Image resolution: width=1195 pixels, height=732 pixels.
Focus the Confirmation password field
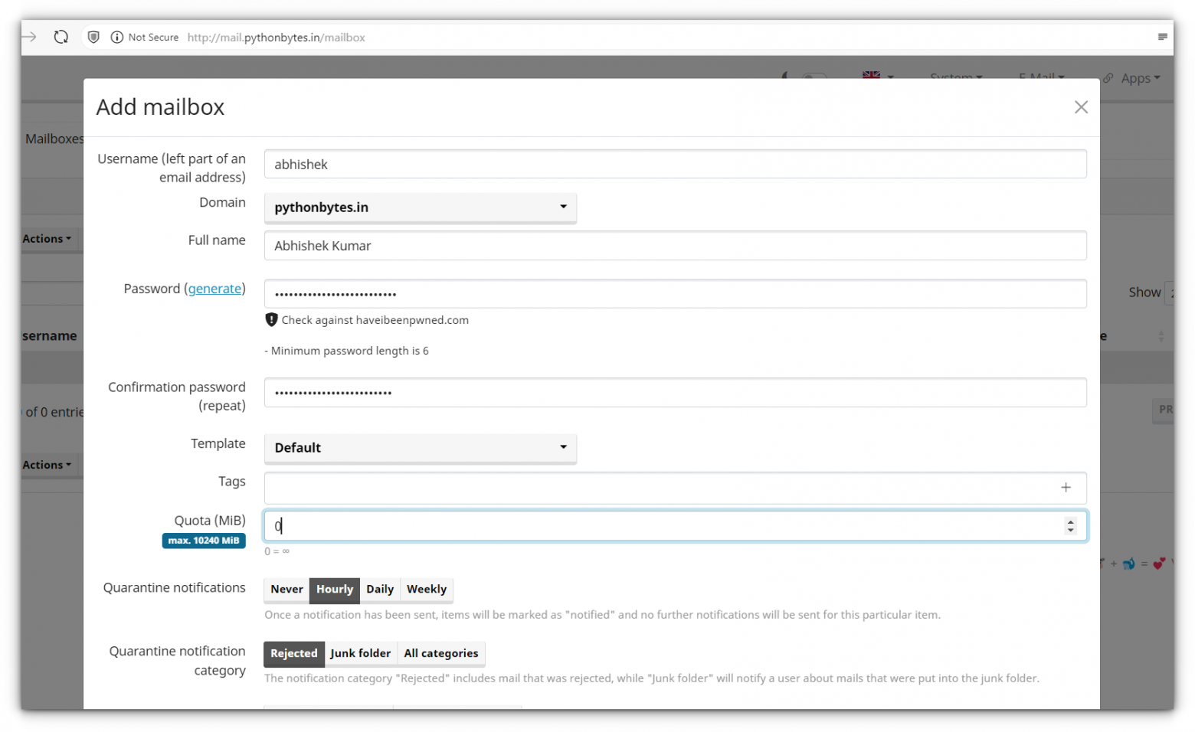(675, 393)
